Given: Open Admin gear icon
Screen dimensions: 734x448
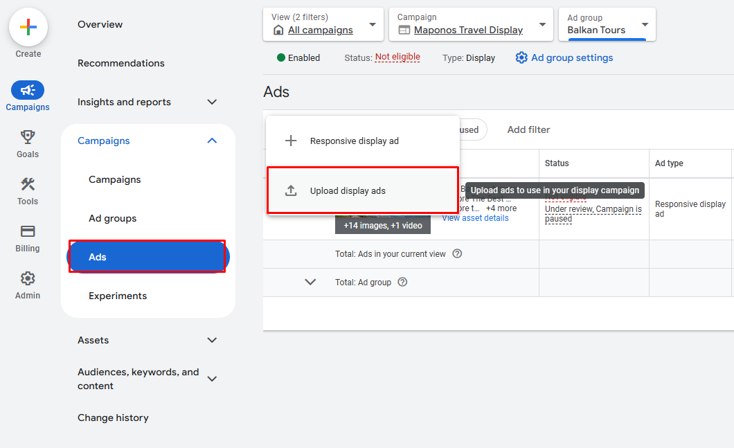Looking at the screenshot, I should coord(28,278).
